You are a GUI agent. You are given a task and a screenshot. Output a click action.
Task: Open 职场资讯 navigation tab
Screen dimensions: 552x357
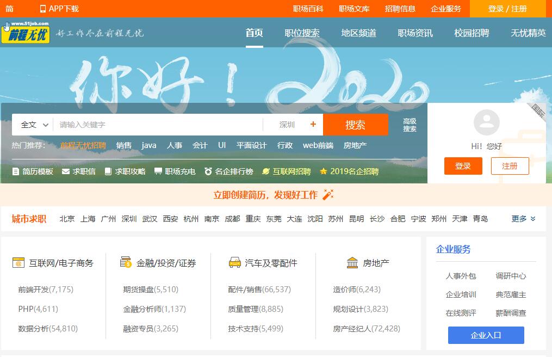(415, 33)
